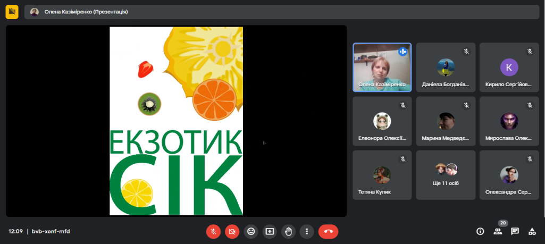Click the Олена Казіміренко (Презентація) banner
Image resolution: width=545 pixels, height=244 pixels.
(x=281, y=12)
